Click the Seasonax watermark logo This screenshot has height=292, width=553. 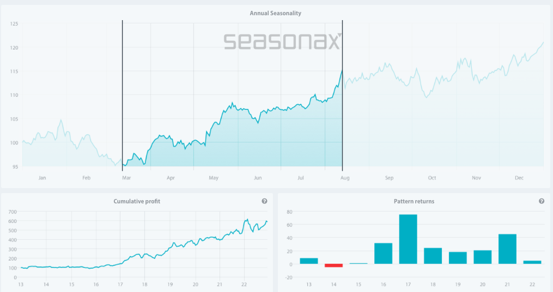(x=283, y=41)
